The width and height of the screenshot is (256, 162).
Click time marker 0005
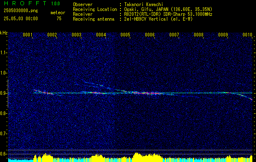point(125,35)
